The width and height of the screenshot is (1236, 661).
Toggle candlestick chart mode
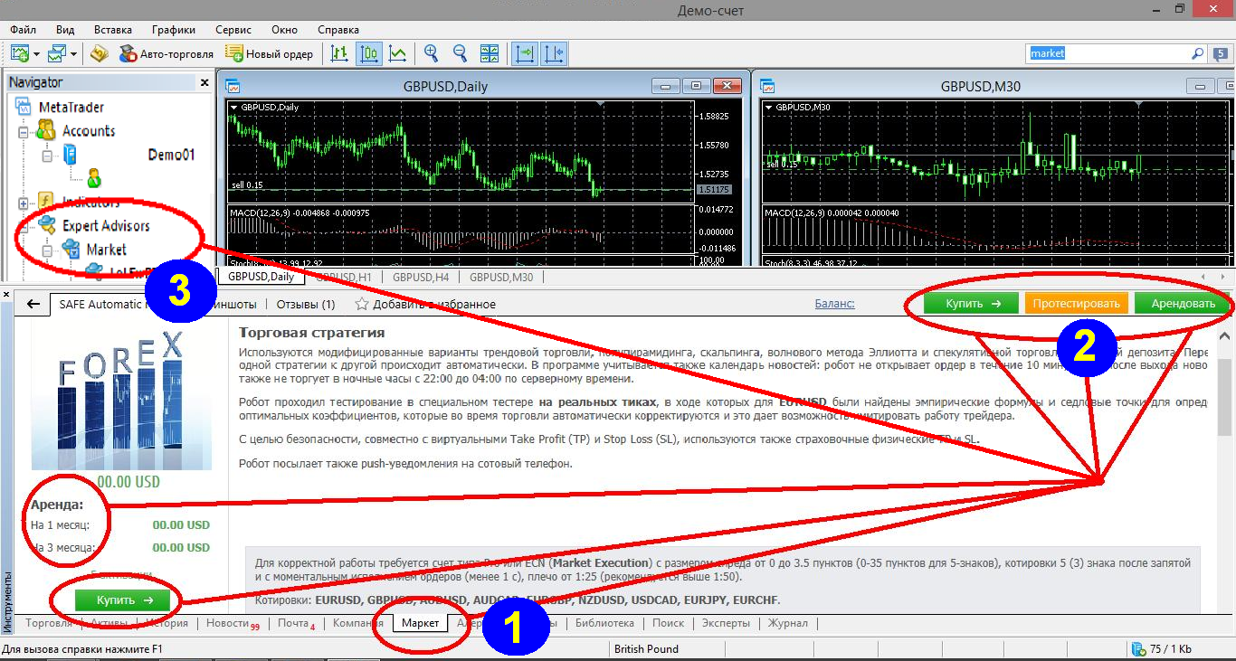368,53
